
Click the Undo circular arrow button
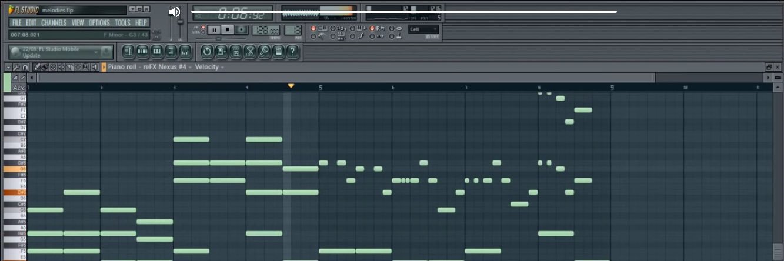pos(207,51)
